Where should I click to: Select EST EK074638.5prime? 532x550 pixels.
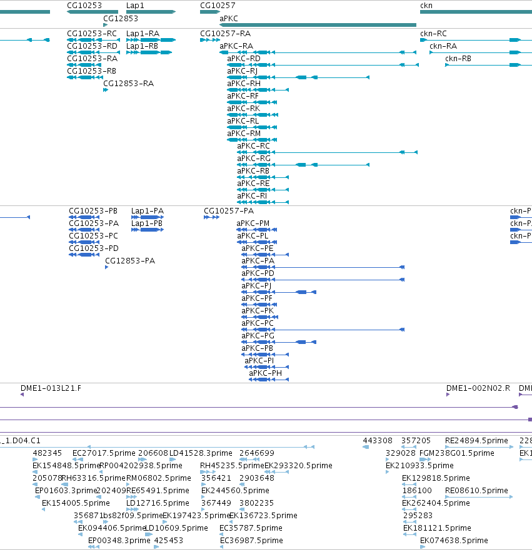pos(423,547)
